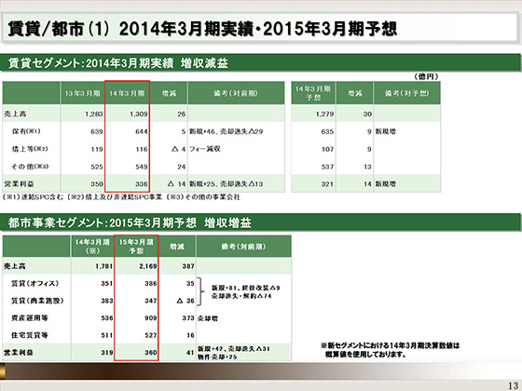Click the remark '売却増'
Image resolution: width=522 pixels, height=391 pixels.
coord(208,318)
